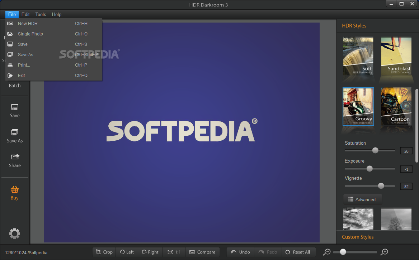Click the Buy basket icon
The height and width of the screenshot is (260, 419).
tap(15, 189)
